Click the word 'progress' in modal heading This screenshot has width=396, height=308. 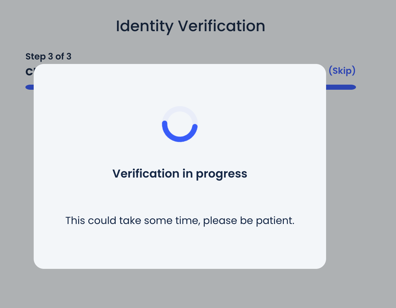(x=221, y=174)
